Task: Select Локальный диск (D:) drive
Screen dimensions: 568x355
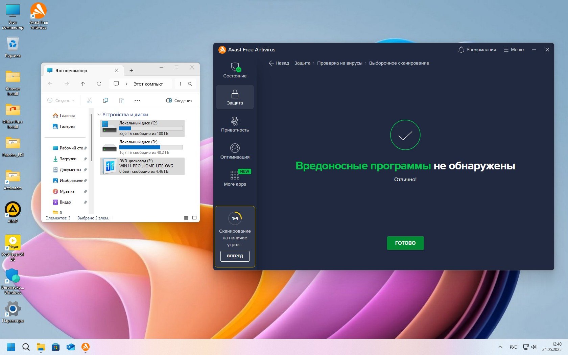Action: tap(142, 147)
